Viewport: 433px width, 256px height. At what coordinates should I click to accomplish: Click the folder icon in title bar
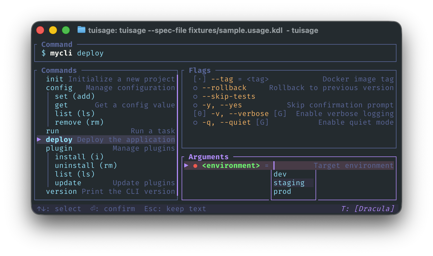(x=81, y=30)
